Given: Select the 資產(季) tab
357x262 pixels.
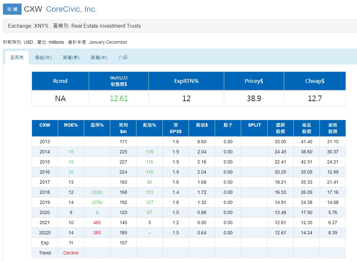Looking at the screenshot, I should tap(71, 57).
